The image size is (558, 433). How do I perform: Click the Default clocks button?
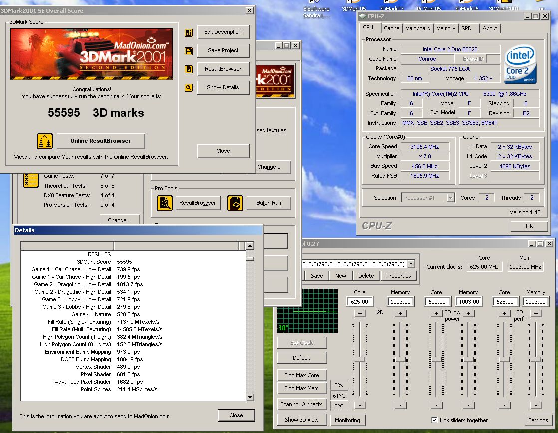pos(302,358)
